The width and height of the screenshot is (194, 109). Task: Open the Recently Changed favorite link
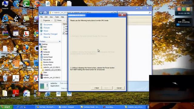50,34
